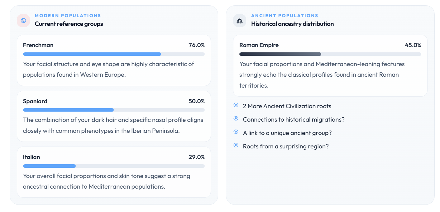The image size is (440, 212).
Task: Select the Spaniard result title
Action: click(x=35, y=101)
